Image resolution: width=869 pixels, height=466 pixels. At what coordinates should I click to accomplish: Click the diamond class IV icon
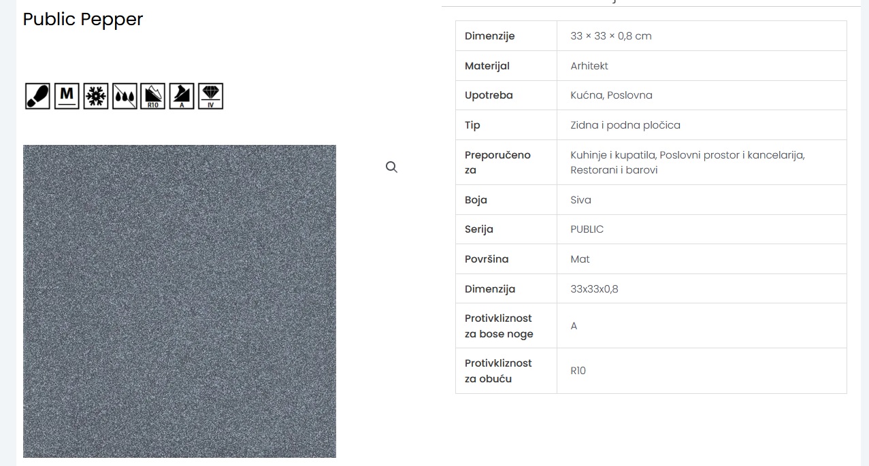[211, 96]
